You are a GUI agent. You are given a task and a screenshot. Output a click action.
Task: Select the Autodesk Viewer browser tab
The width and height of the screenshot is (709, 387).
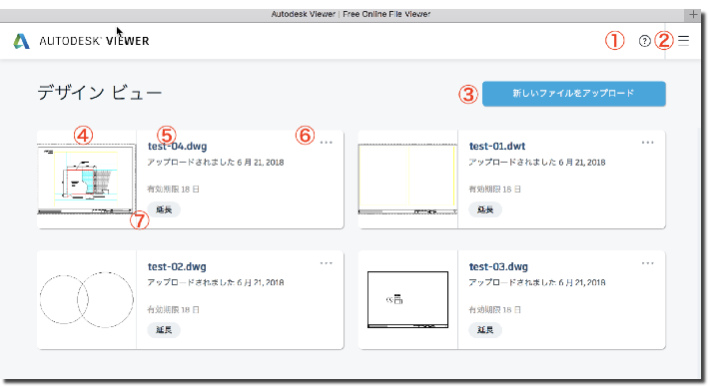(351, 14)
